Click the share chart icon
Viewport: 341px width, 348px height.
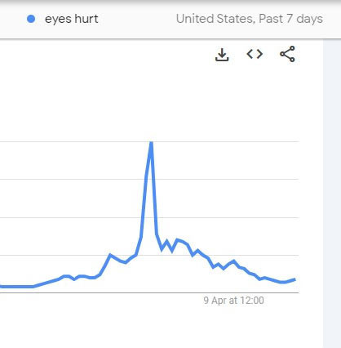click(287, 54)
